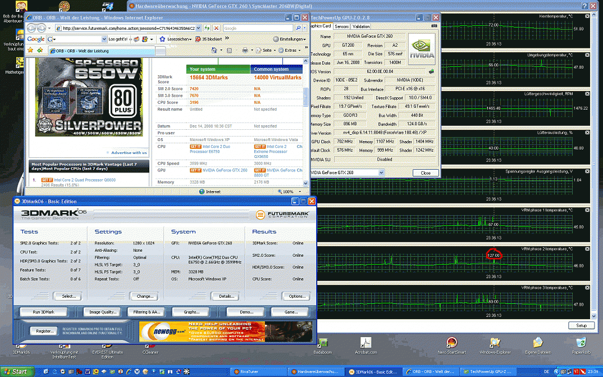Viewport: 603px width, 377px height.
Task: Open the IE Favorites star
Action: coord(30,50)
